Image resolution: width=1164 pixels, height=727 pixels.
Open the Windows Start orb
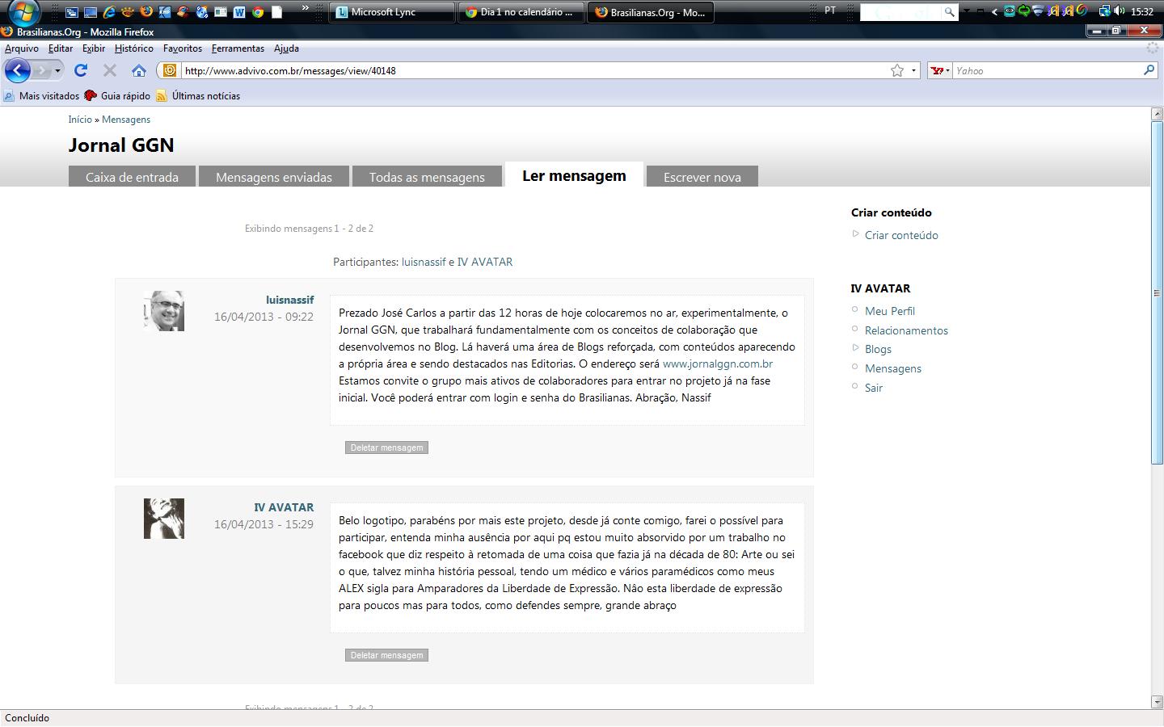click(x=23, y=12)
